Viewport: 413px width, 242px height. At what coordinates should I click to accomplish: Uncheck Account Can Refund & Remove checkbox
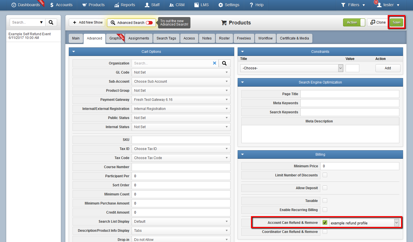325,223
